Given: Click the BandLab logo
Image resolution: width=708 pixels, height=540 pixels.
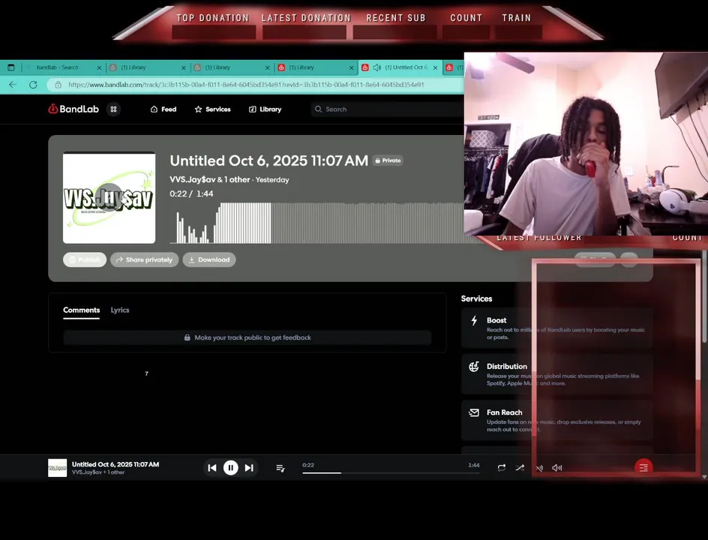Looking at the screenshot, I should (x=73, y=109).
